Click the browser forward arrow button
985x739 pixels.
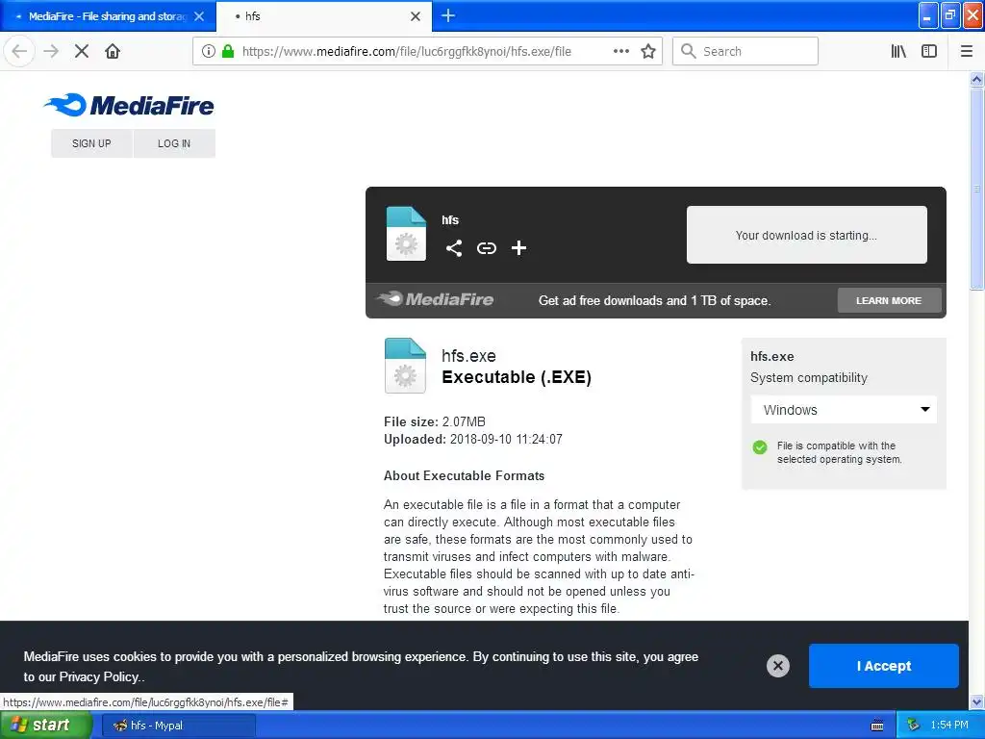tap(52, 51)
